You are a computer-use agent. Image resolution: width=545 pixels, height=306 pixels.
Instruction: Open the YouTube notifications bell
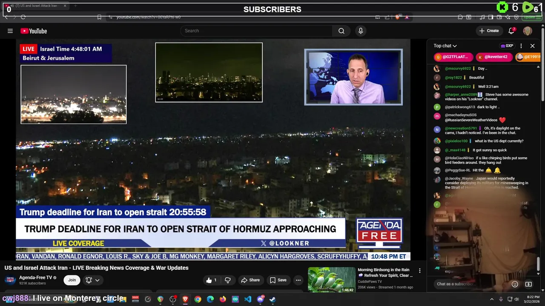tap(512, 31)
